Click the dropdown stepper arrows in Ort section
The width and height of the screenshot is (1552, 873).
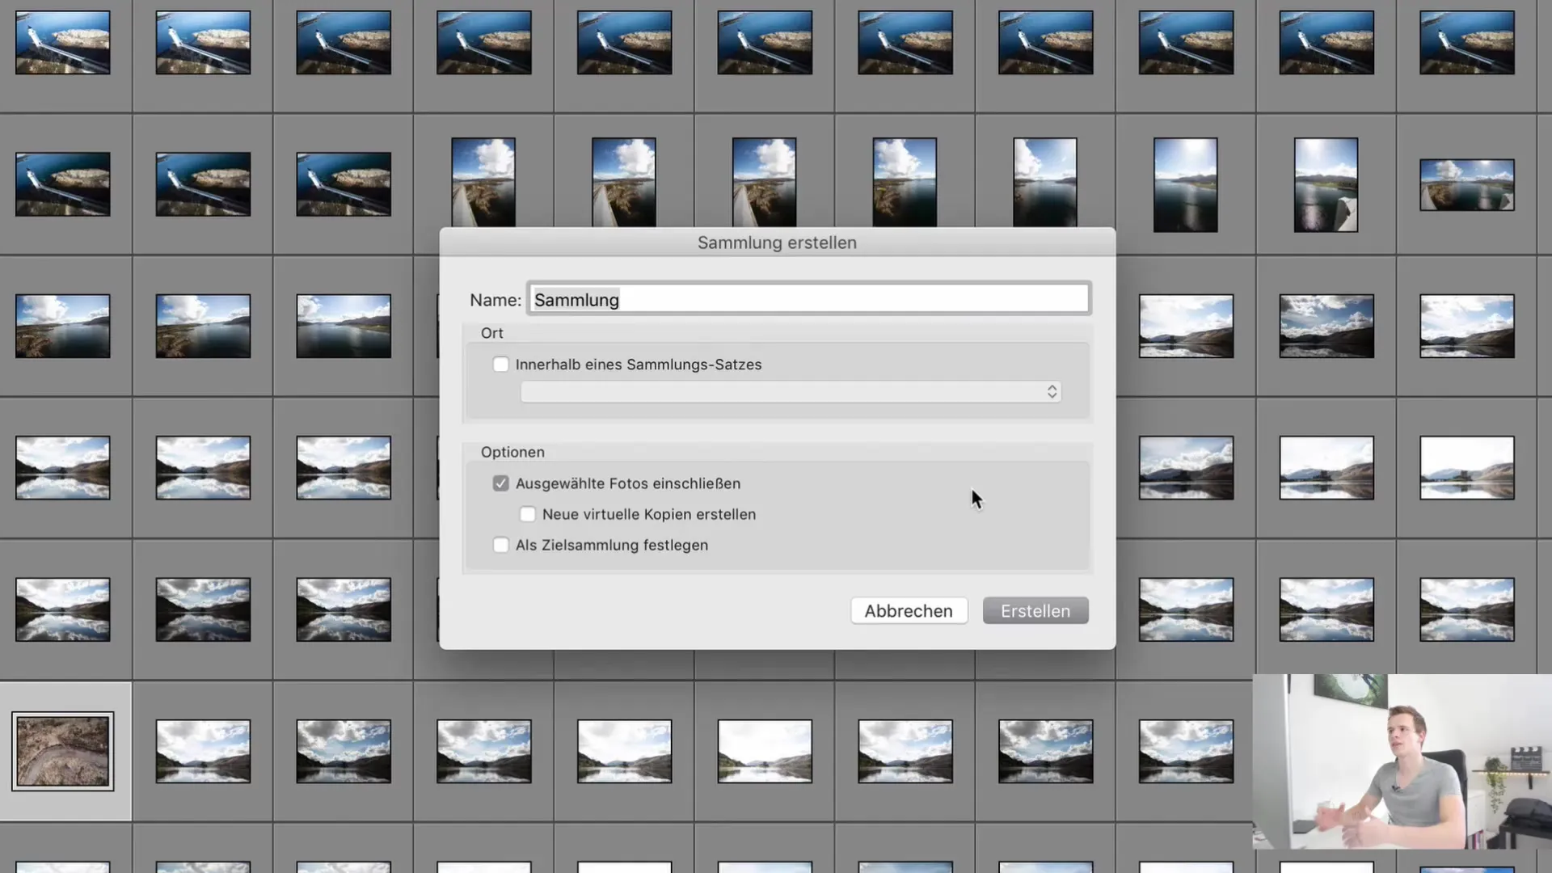tap(1052, 392)
